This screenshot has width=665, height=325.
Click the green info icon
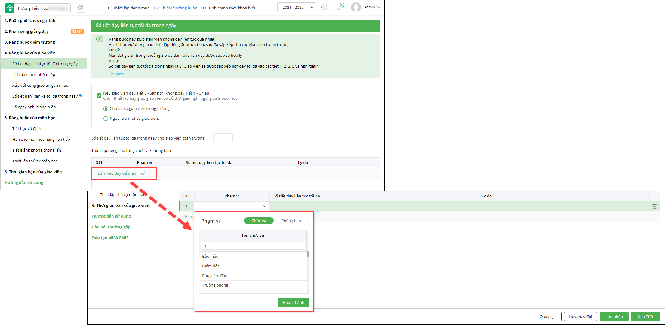click(100, 39)
